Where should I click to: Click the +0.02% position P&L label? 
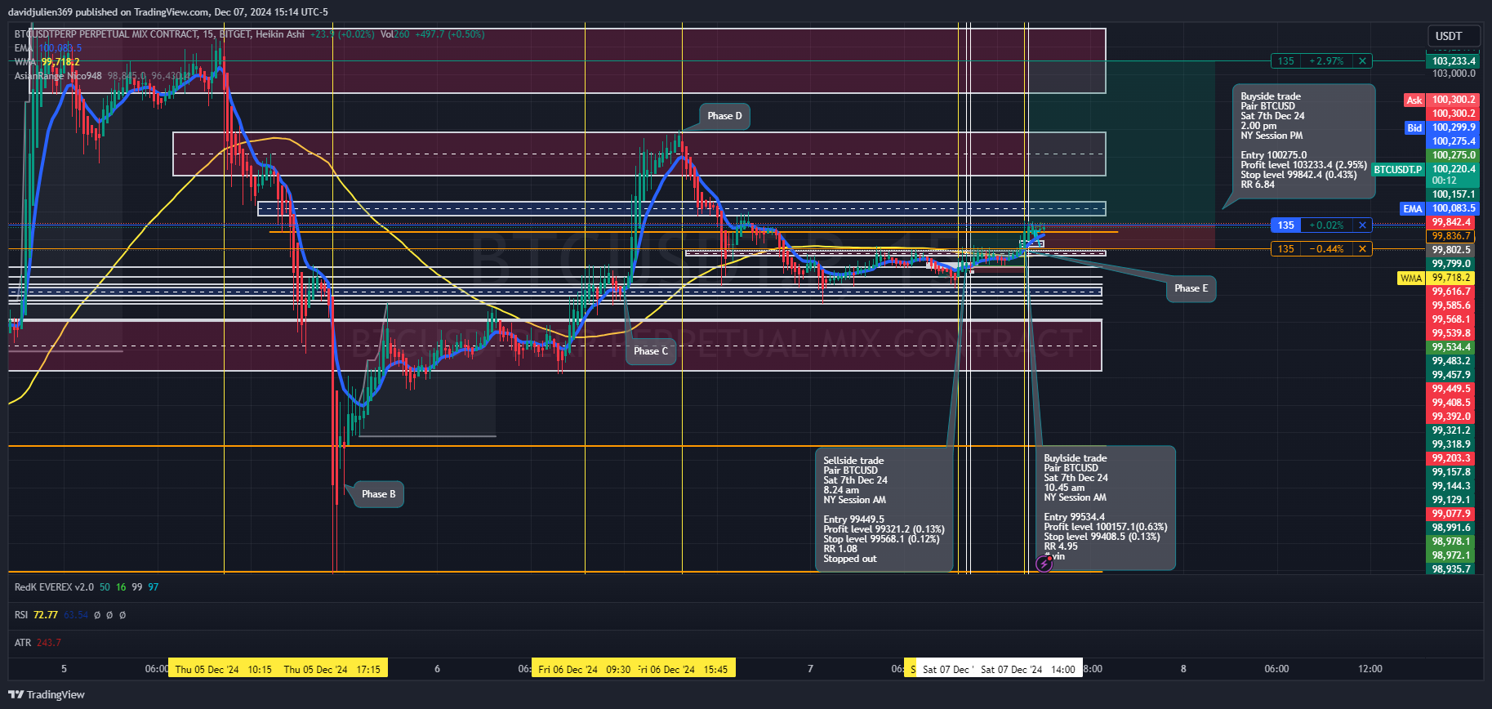(x=1326, y=225)
